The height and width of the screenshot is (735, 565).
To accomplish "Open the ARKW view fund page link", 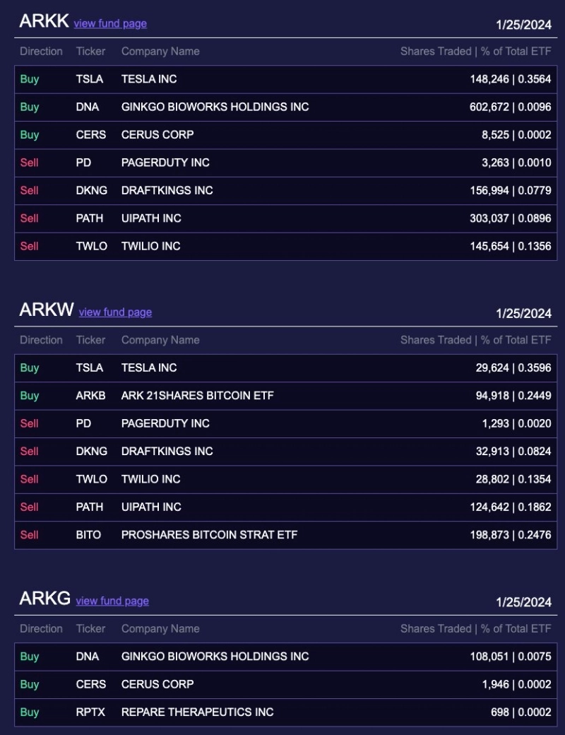I will (x=115, y=312).
